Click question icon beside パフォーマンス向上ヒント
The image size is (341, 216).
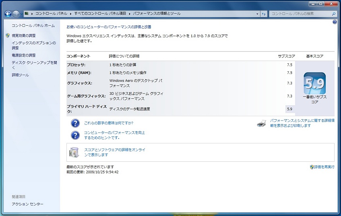pos(75,135)
